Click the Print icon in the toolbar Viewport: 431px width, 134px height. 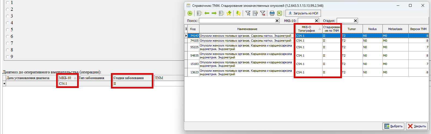click(x=272, y=13)
